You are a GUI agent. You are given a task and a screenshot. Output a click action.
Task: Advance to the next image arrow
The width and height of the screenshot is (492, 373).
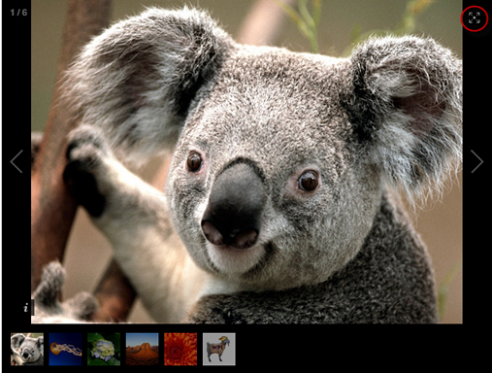point(476,161)
